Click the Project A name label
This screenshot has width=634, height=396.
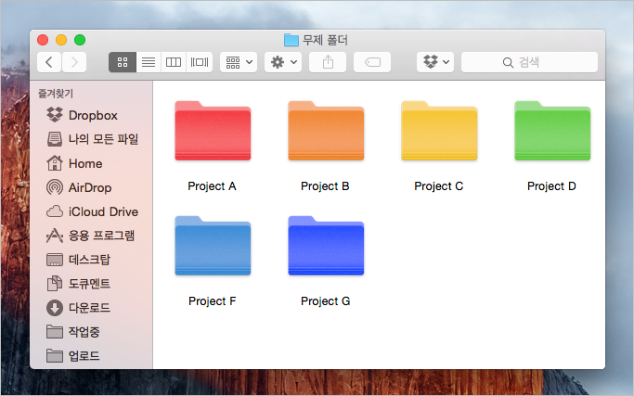[212, 186]
